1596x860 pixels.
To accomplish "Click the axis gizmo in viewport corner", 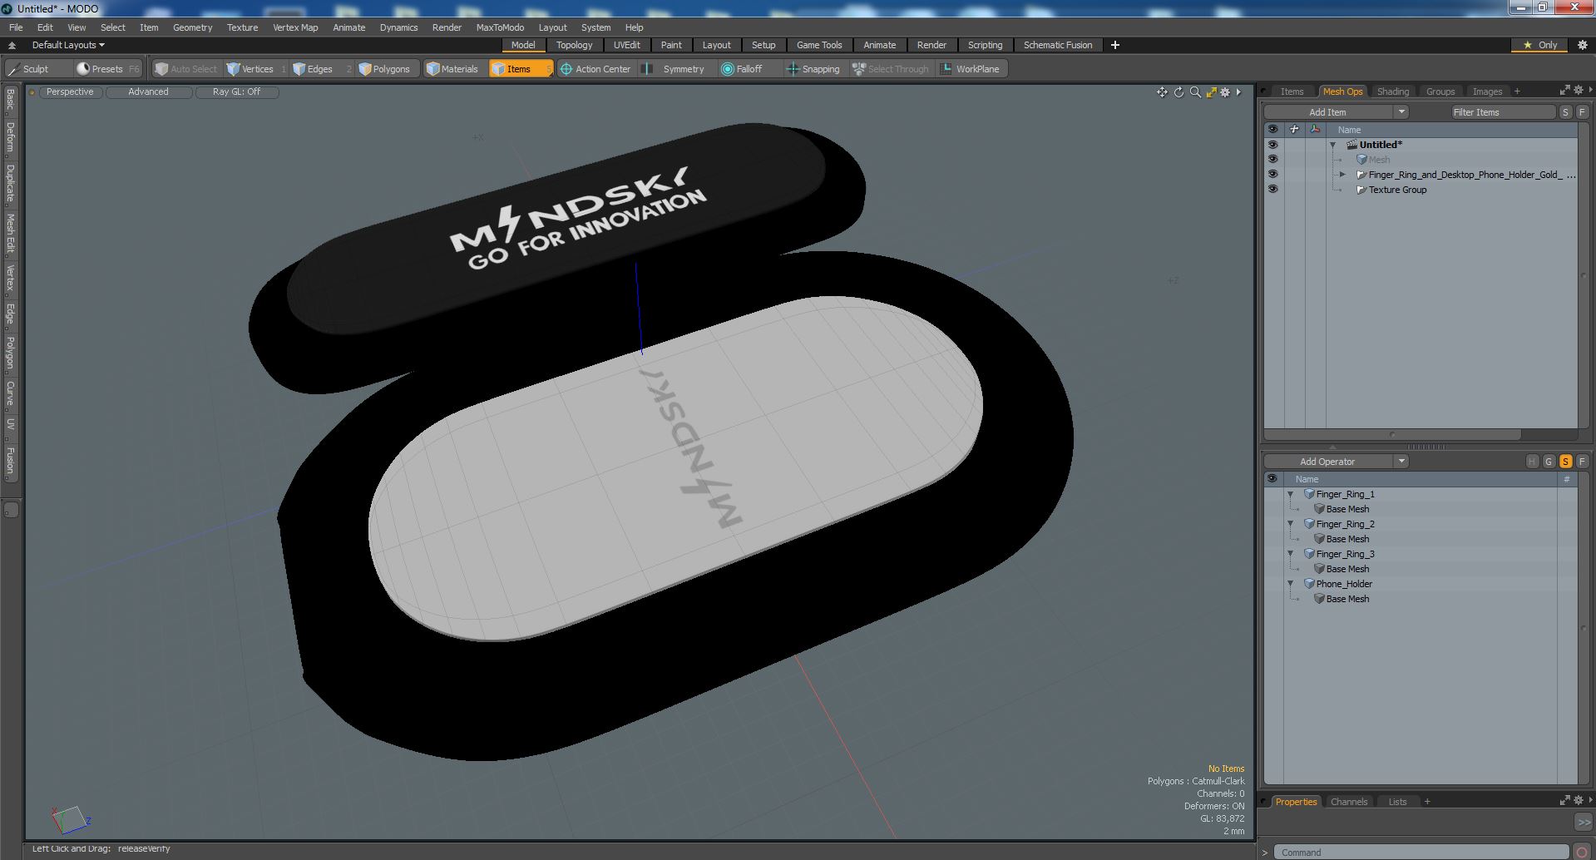I will (71, 819).
